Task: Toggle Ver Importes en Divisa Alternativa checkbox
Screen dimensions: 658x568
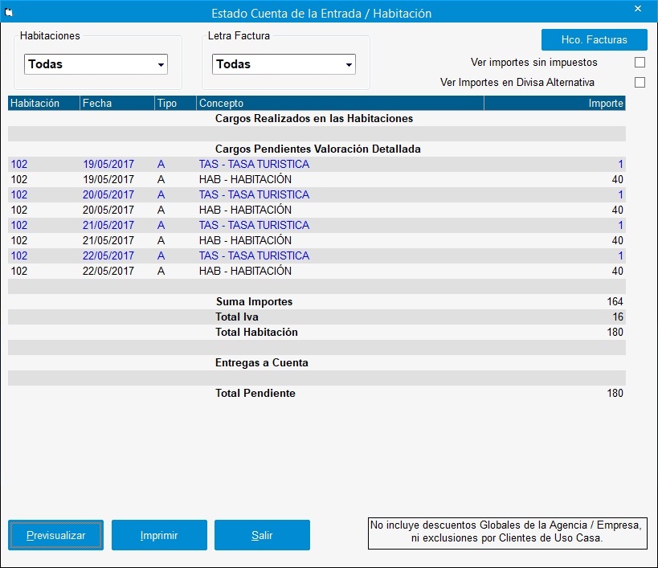Action: (x=640, y=82)
